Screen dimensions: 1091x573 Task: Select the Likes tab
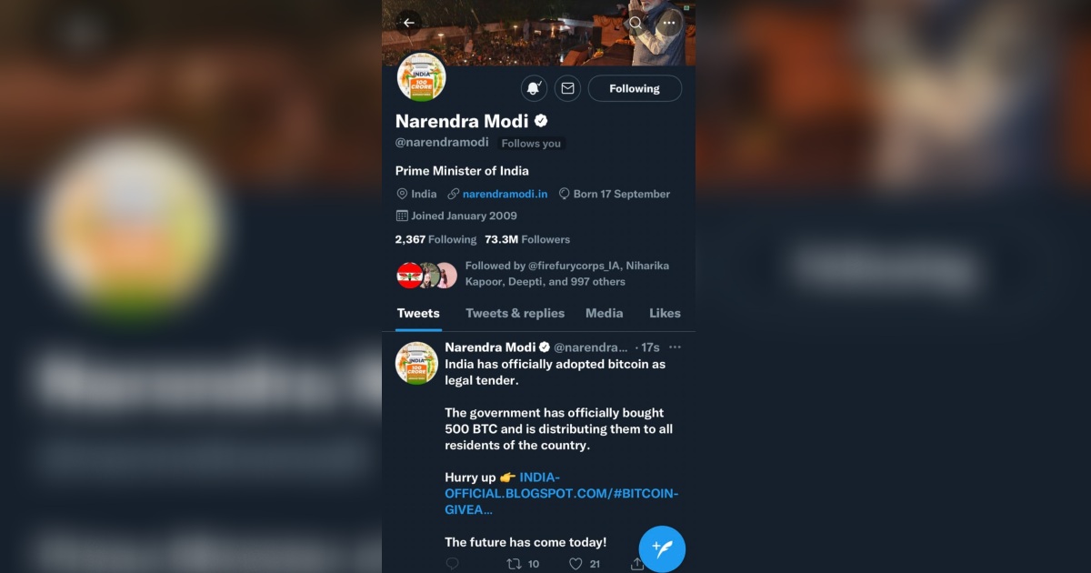pyautogui.click(x=665, y=313)
